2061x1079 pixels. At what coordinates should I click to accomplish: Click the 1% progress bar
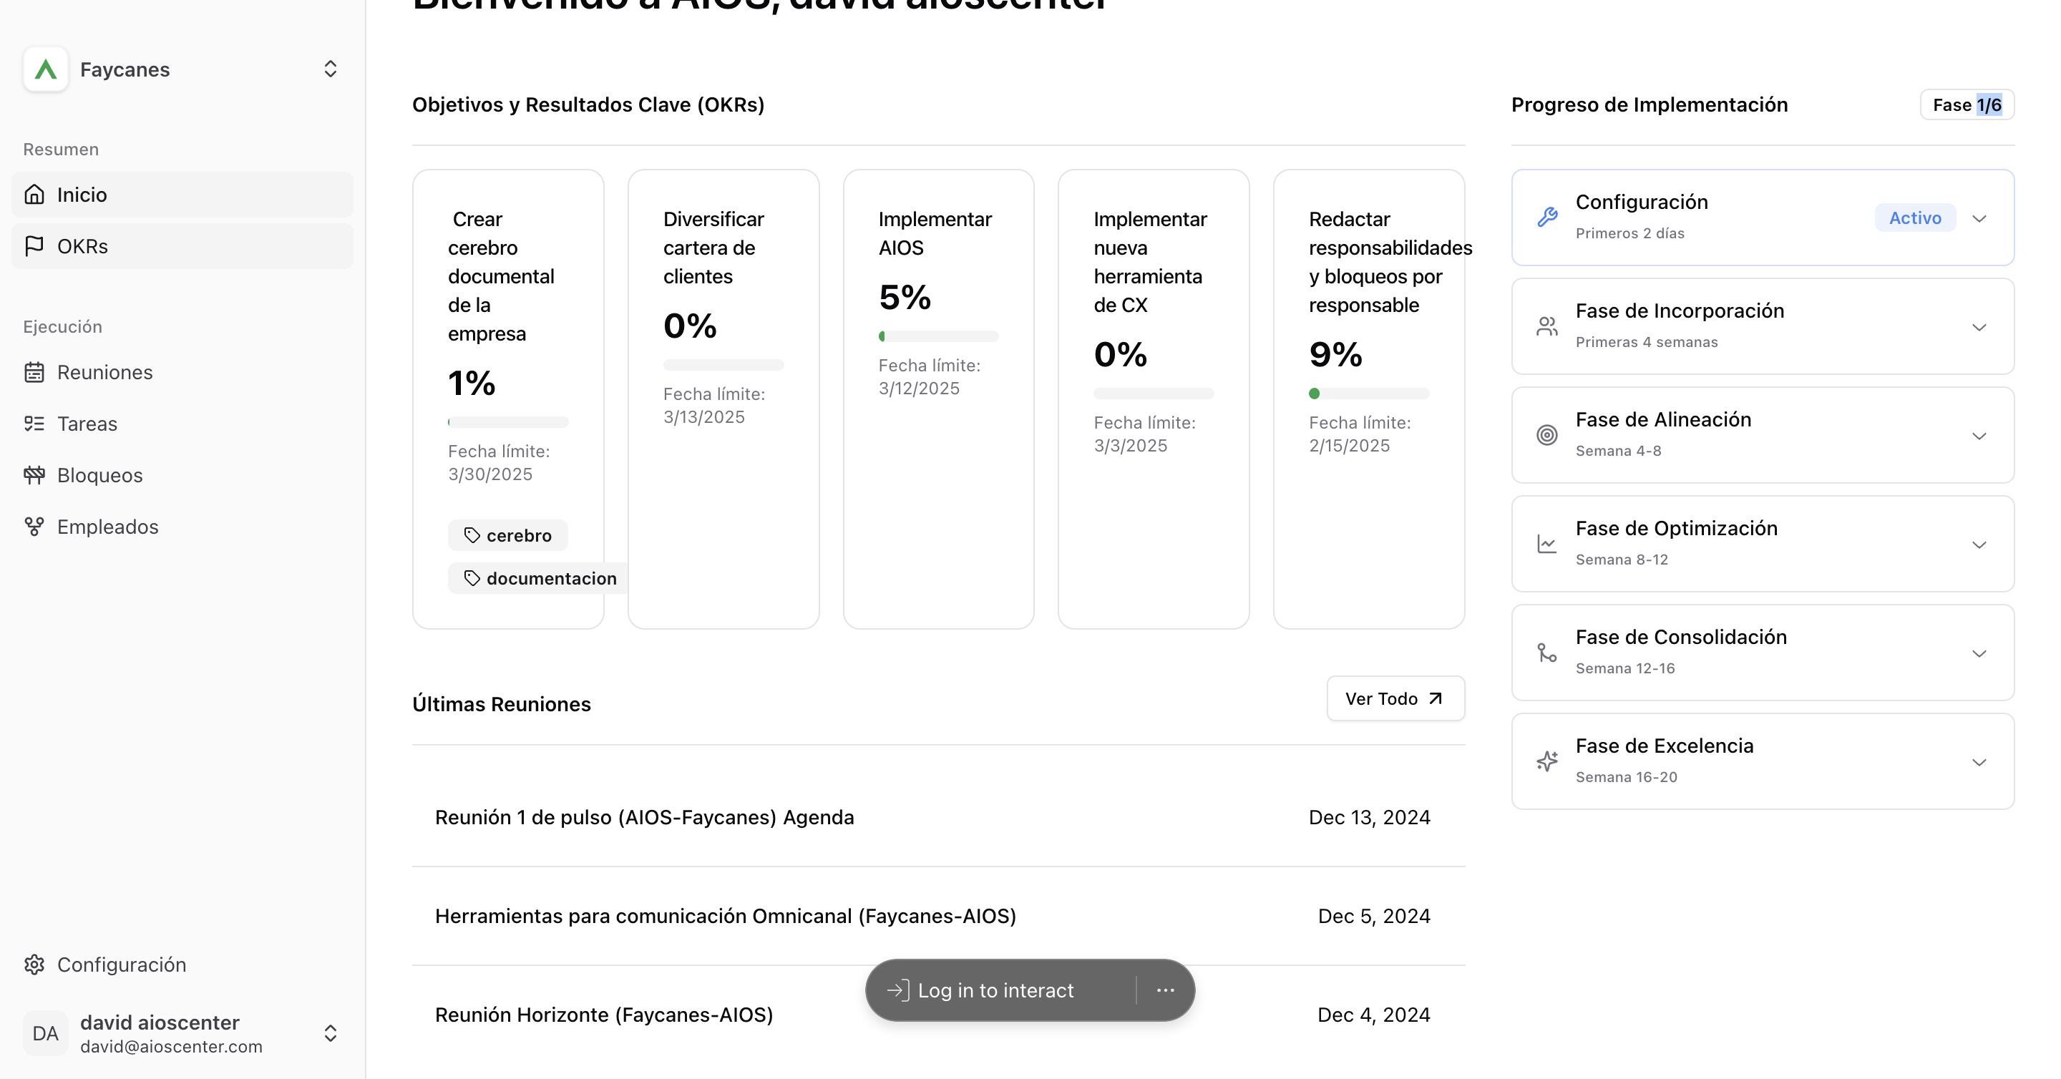tap(508, 421)
